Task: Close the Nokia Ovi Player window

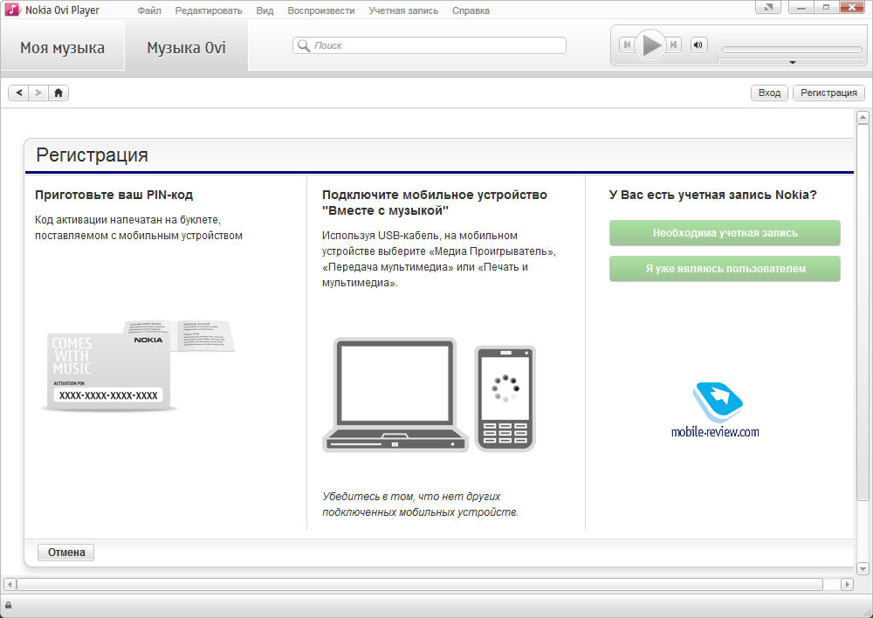Action: pyautogui.click(x=852, y=8)
